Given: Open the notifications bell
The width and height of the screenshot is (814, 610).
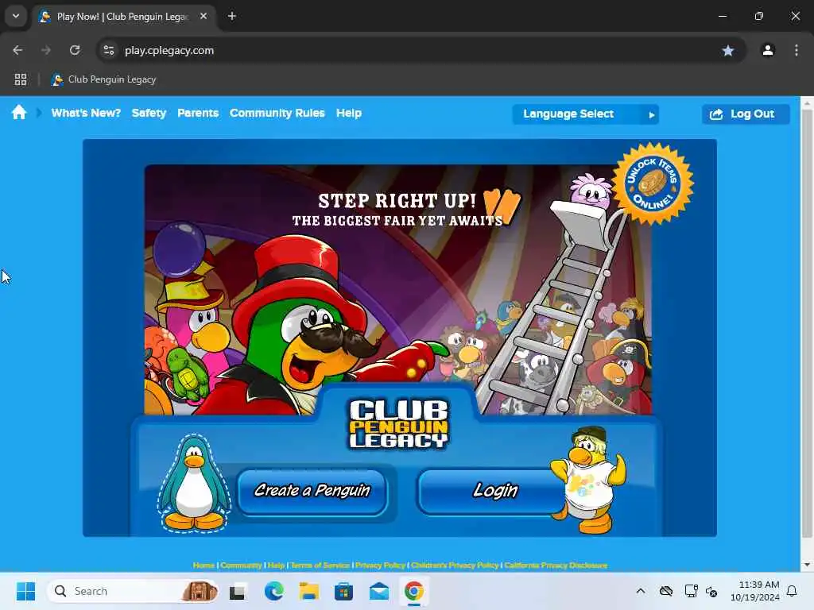Looking at the screenshot, I should [792, 591].
